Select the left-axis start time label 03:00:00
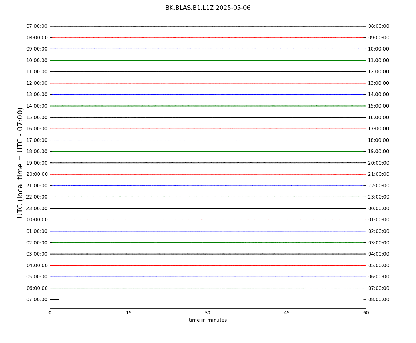Viewport: 416px width, 343px height. click(x=37, y=254)
